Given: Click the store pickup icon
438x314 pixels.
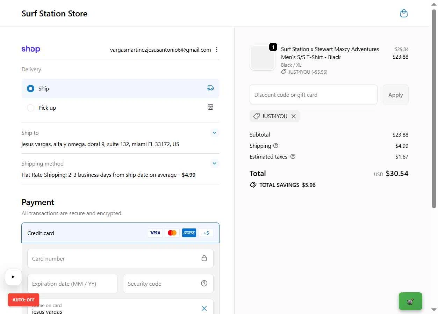Looking at the screenshot, I should 210,107.
